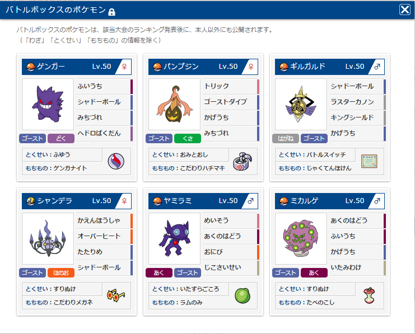Click the male symbol on ギルガルド card
This screenshot has width=415, height=334.
(x=377, y=67)
